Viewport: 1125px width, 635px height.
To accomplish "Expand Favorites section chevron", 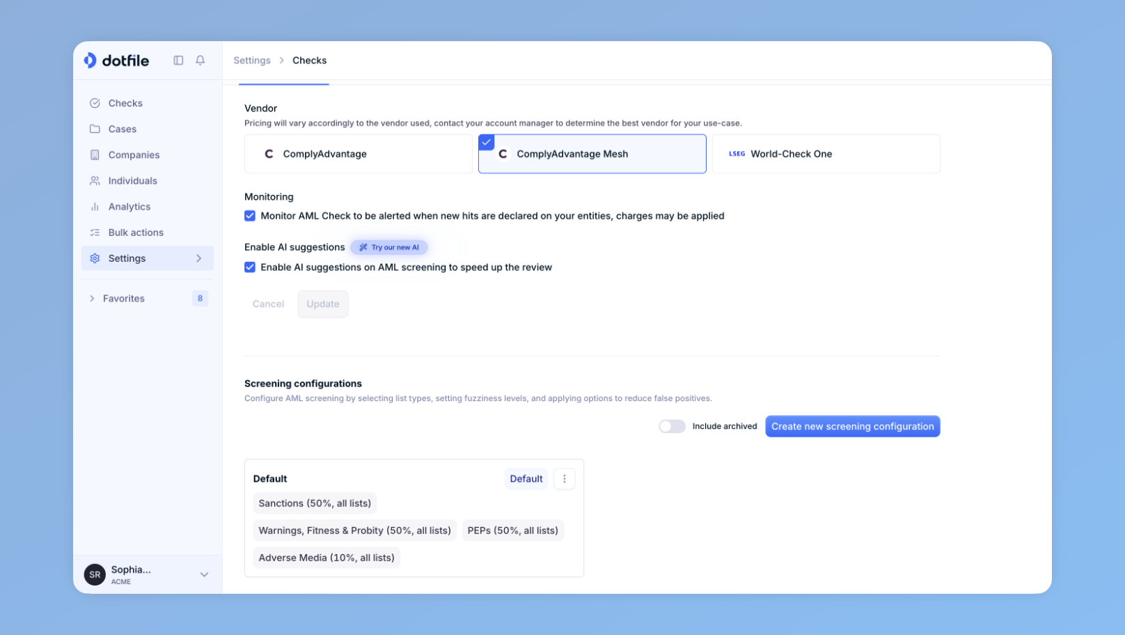I will pyautogui.click(x=92, y=299).
